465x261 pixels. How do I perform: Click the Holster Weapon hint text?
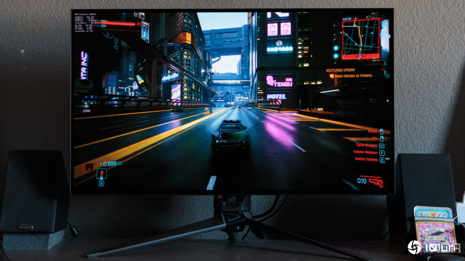tap(365, 152)
